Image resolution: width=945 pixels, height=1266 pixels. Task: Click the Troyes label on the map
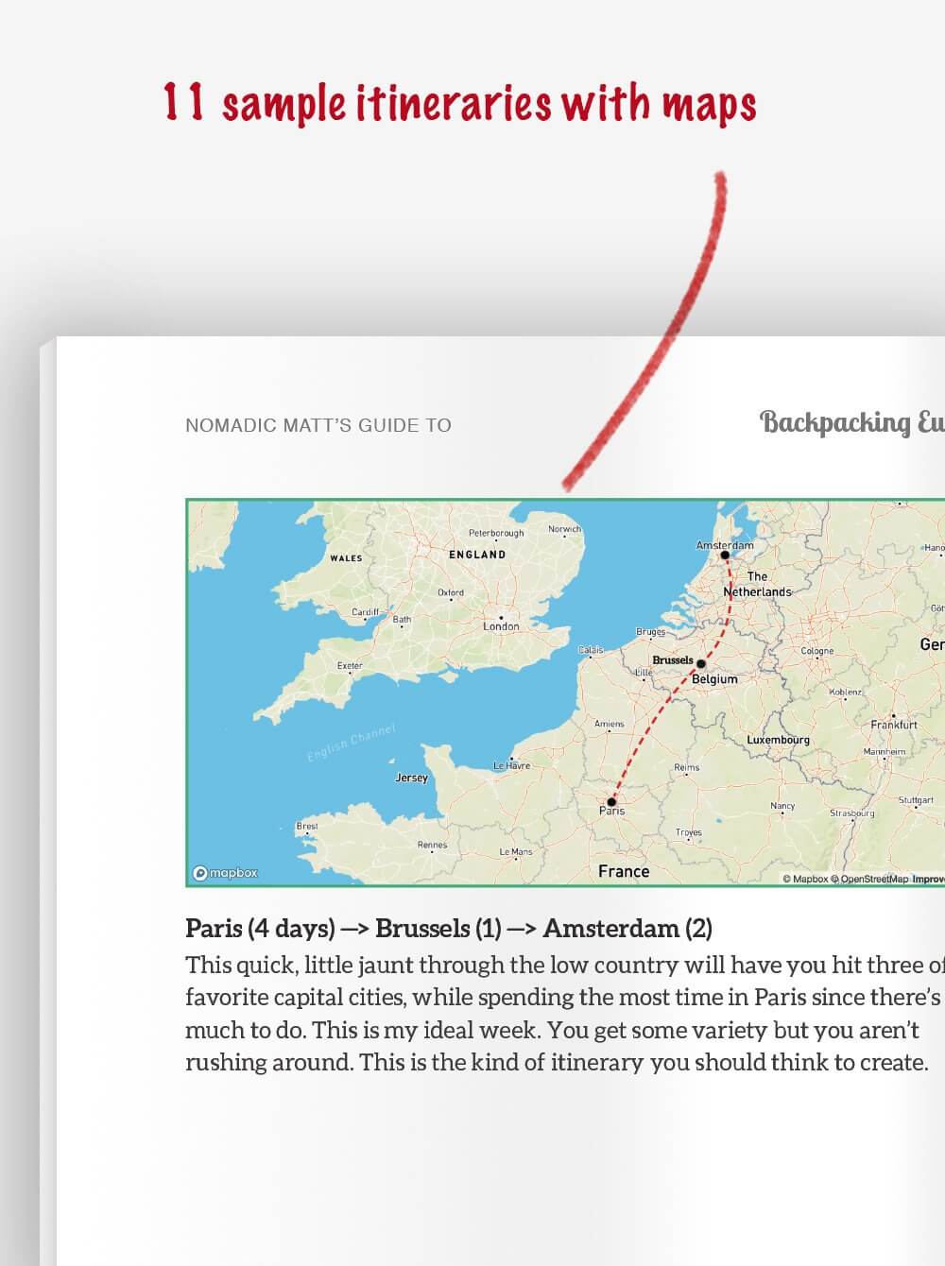689,832
